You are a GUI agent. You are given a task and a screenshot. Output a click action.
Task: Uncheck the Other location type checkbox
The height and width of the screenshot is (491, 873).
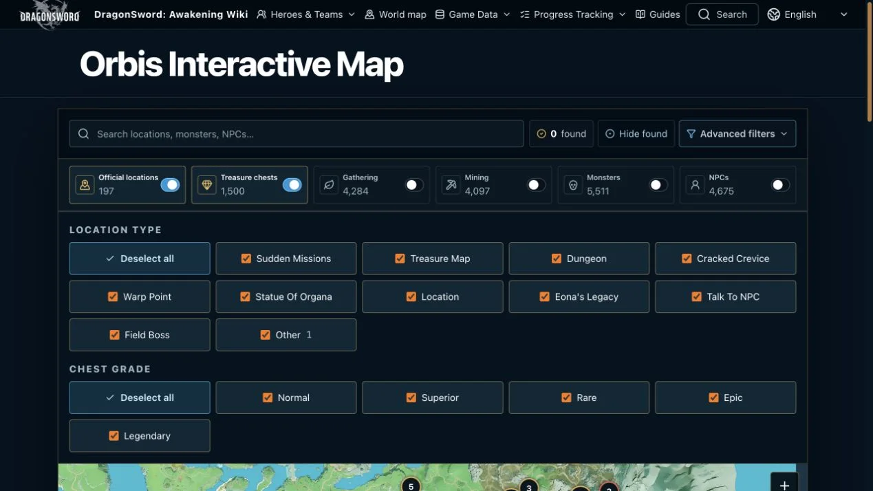(265, 335)
